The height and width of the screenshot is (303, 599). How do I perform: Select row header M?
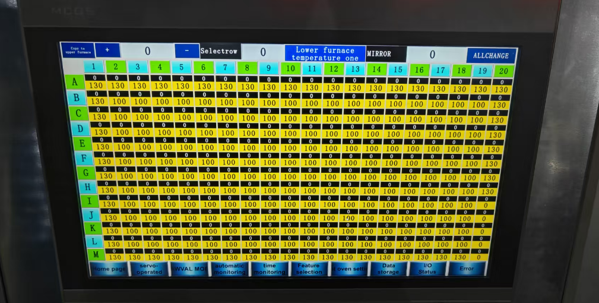[96, 254]
